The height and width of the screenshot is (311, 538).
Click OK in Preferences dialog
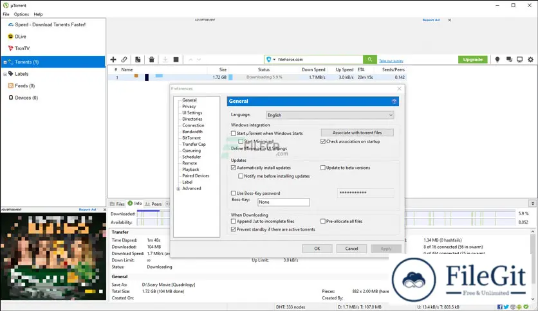pos(317,249)
